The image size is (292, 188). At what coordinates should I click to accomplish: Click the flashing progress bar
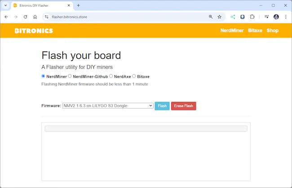point(146,128)
